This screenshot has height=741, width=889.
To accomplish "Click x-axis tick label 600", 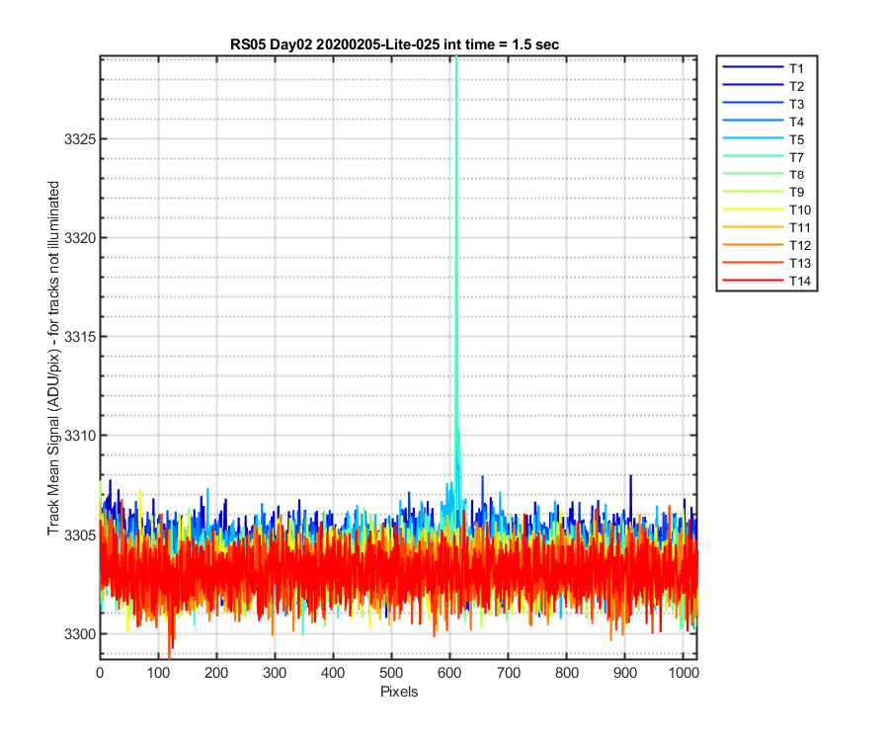I will point(449,673).
